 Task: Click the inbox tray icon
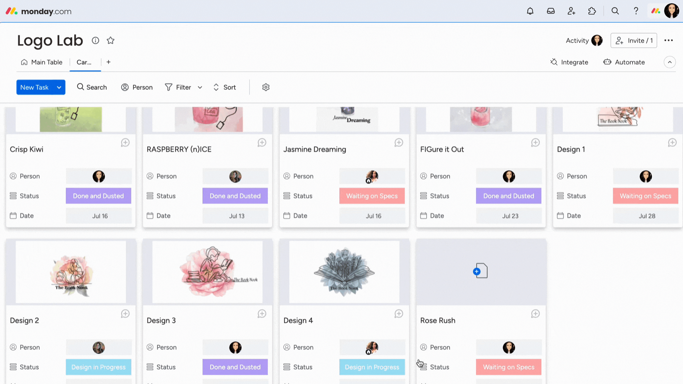[551, 11]
